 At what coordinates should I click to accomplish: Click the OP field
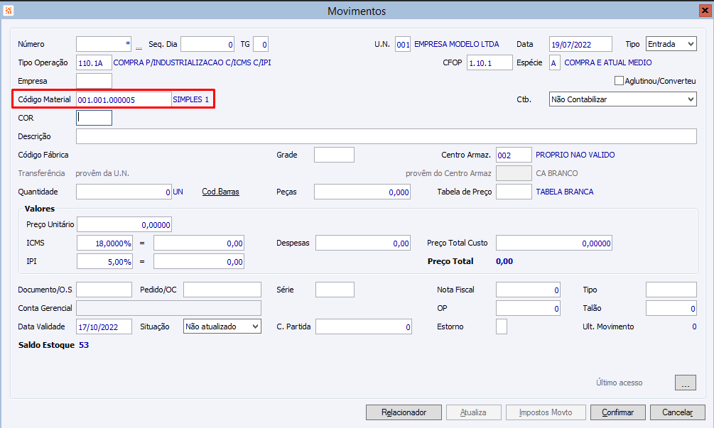point(528,308)
